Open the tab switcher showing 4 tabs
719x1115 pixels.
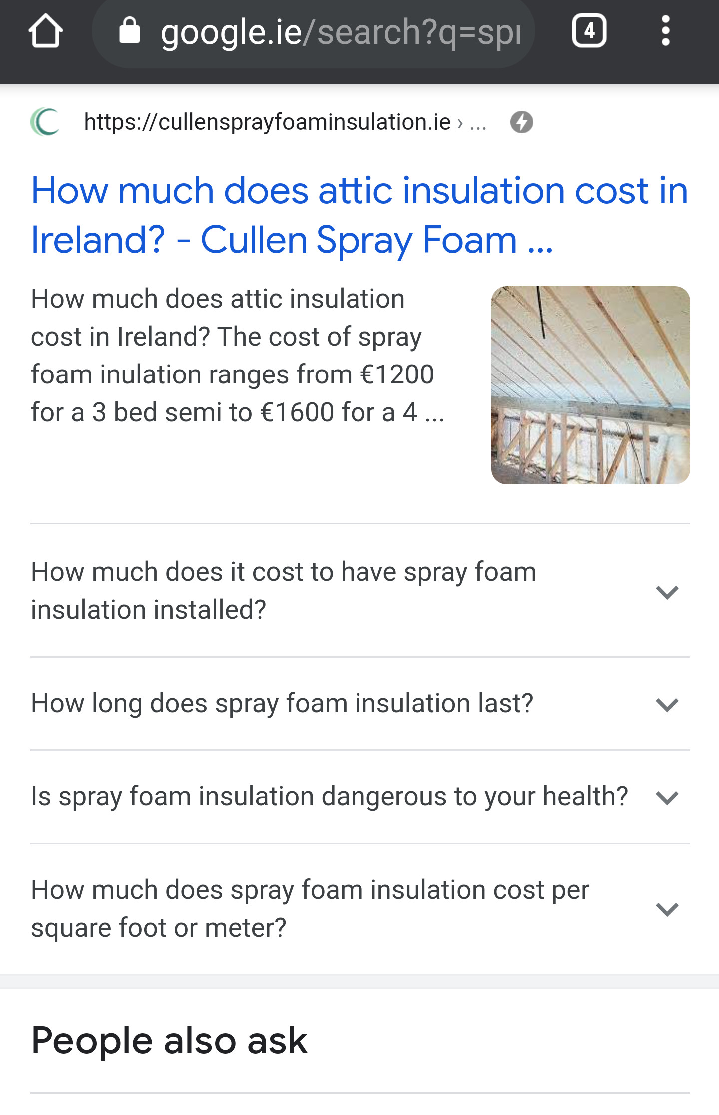589,31
